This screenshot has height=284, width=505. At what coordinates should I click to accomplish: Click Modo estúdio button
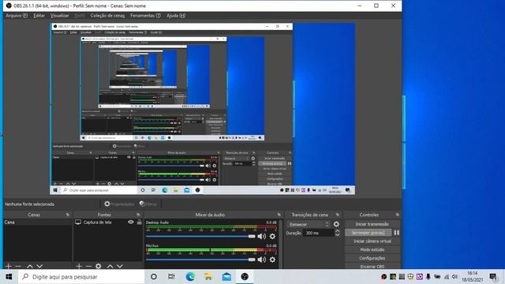coord(372,249)
